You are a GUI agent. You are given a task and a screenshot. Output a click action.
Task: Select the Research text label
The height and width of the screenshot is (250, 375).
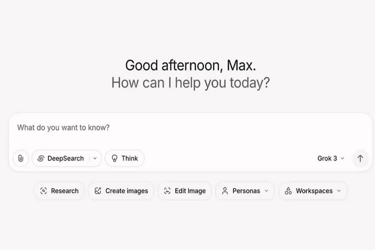pos(64,191)
